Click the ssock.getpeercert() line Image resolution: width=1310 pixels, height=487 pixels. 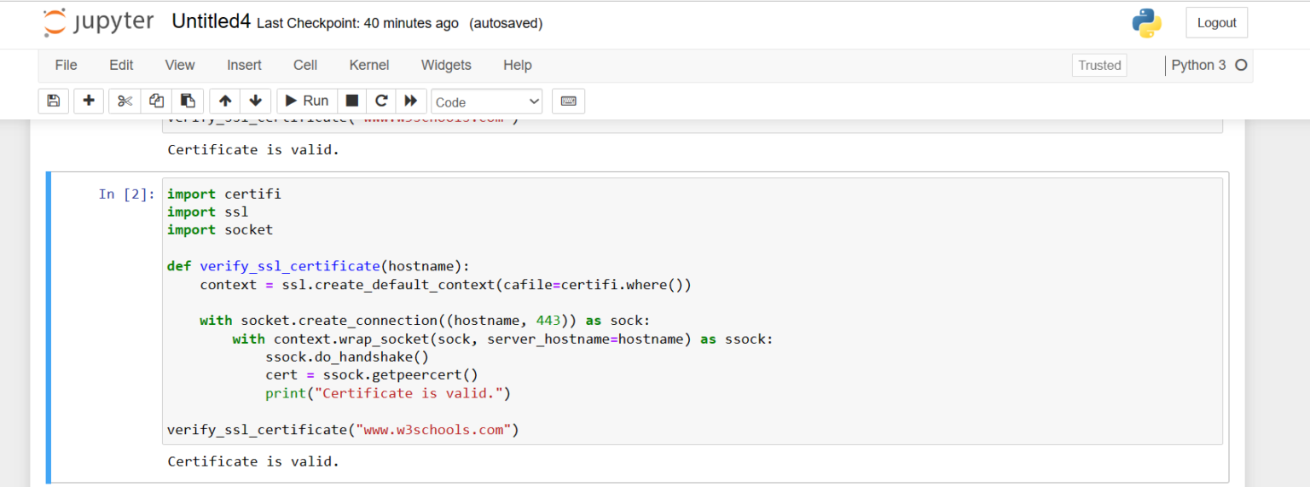[372, 375]
